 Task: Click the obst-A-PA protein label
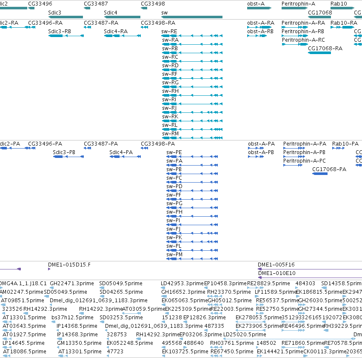click(261, 144)
